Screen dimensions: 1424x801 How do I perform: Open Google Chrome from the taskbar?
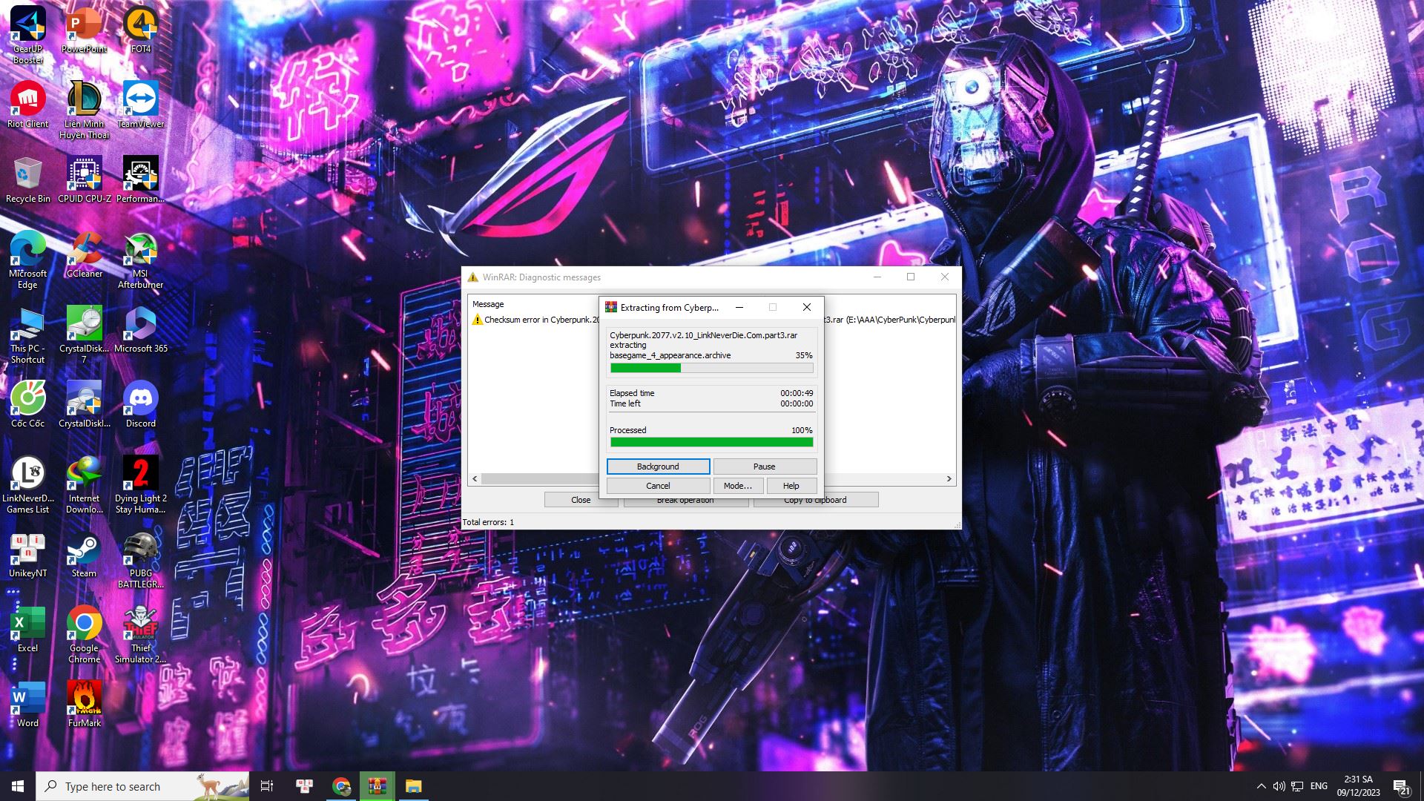coord(341,786)
